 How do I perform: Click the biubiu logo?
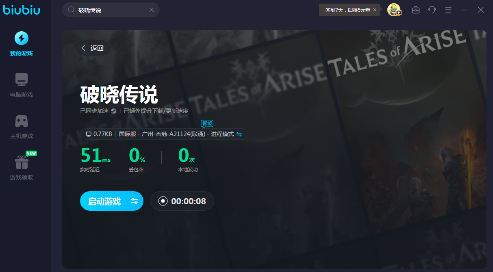(22, 10)
